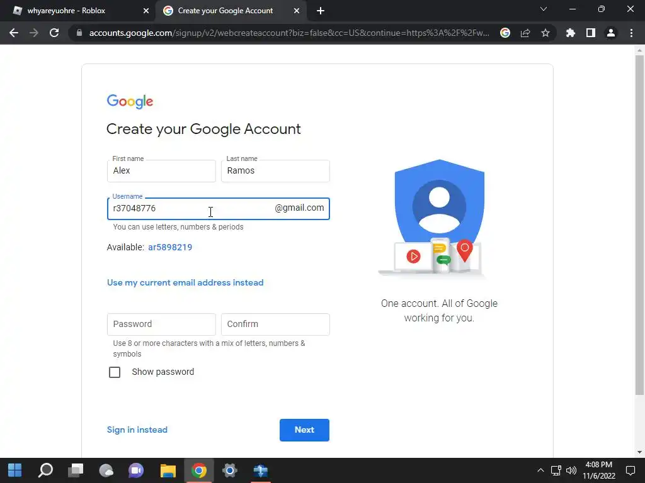Viewport: 645px width, 483px height.
Task: Open Windows taskbar search
Action: pyautogui.click(x=45, y=470)
